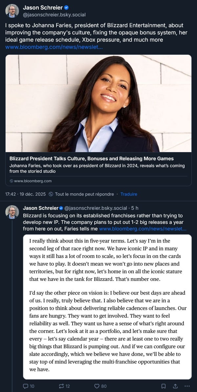Click the globe icon near bloomberg.com domain
197x392 pixels.
[x=11, y=181]
